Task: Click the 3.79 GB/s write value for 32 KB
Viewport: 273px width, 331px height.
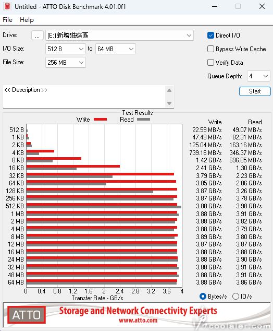Action: pos(209,175)
